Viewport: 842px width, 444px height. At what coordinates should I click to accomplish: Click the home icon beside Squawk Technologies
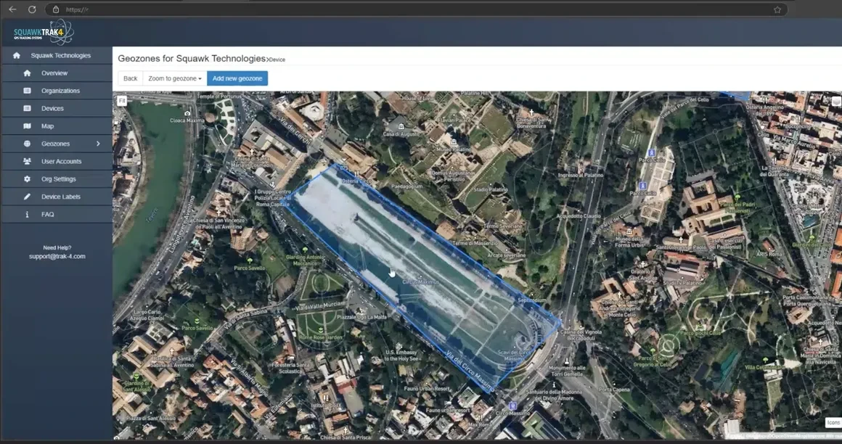point(17,55)
